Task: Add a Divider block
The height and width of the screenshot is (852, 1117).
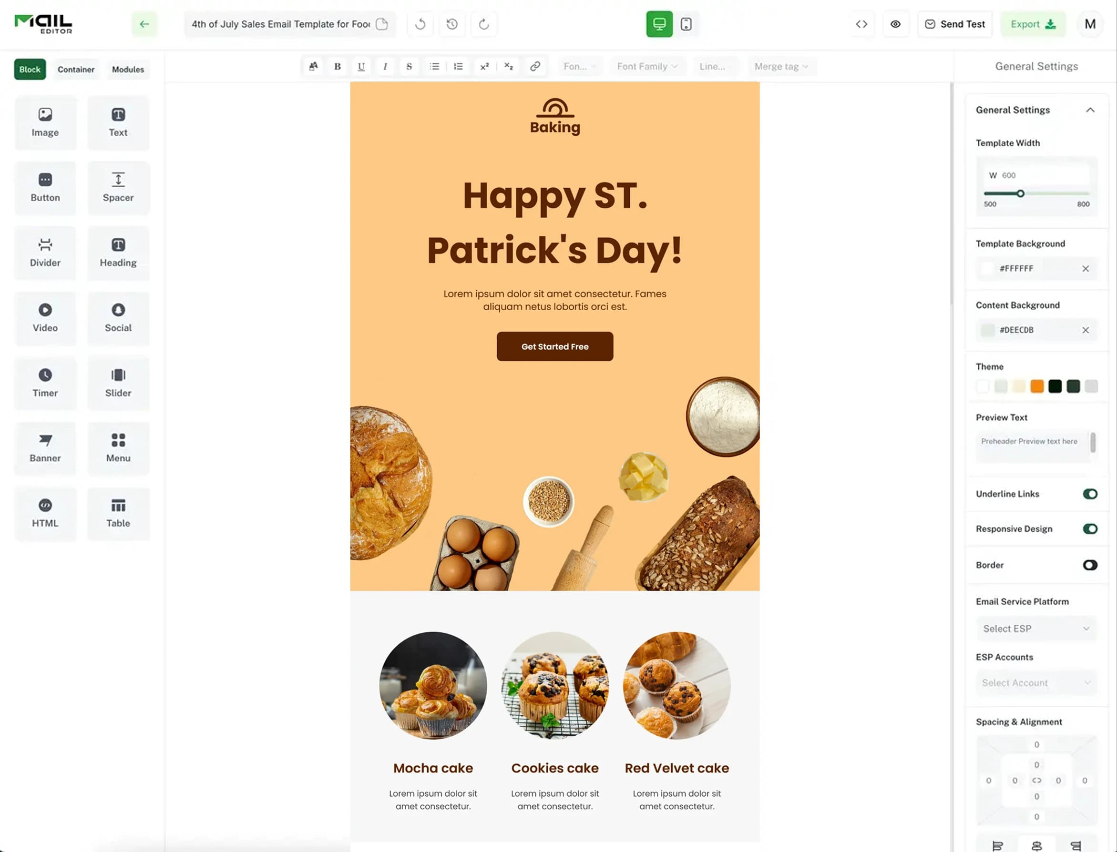Action: point(45,253)
